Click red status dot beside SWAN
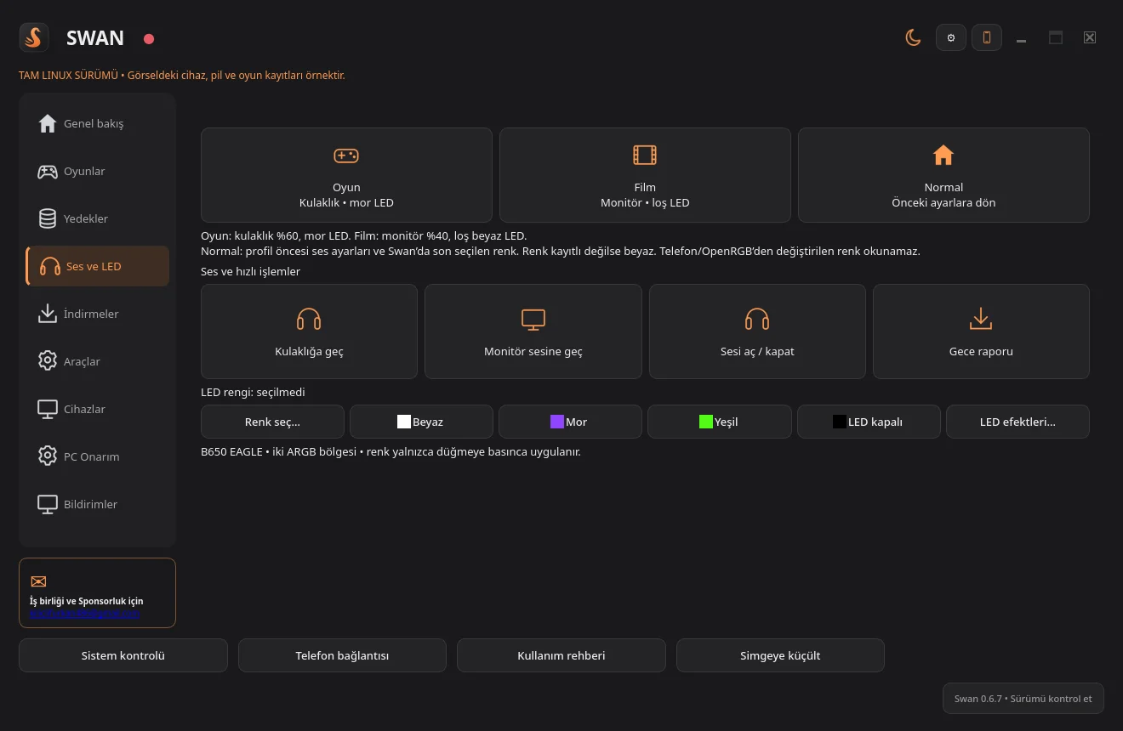This screenshot has height=731, width=1123. pyautogui.click(x=149, y=38)
